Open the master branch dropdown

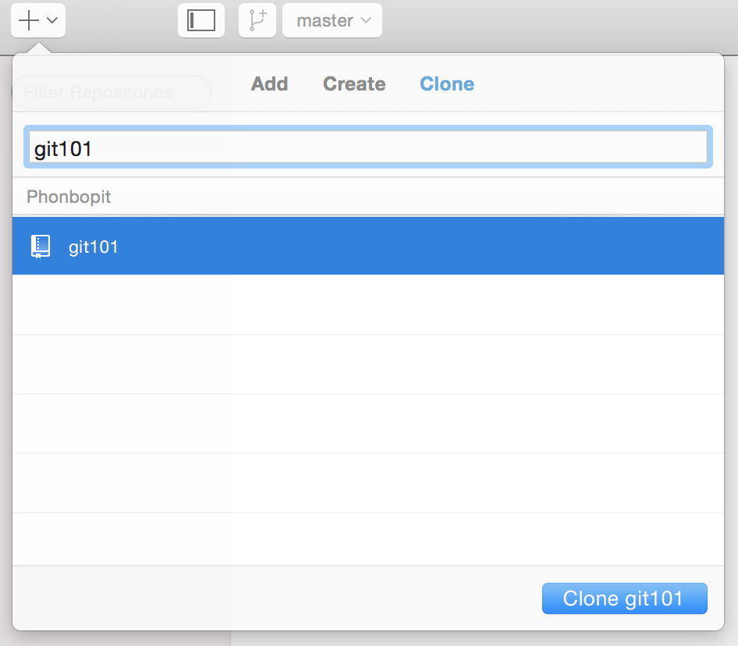click(x=332, y=20)
